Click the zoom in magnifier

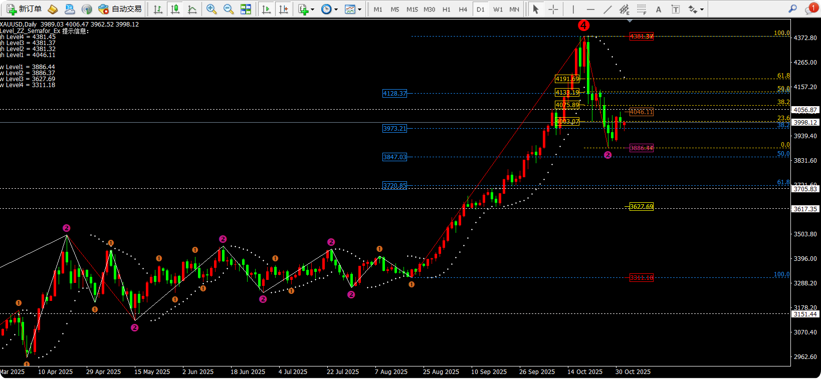(212, 9)
